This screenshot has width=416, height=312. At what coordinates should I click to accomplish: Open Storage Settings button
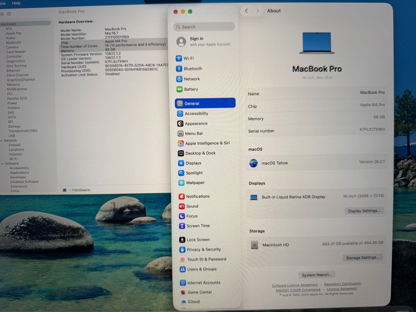362,258
